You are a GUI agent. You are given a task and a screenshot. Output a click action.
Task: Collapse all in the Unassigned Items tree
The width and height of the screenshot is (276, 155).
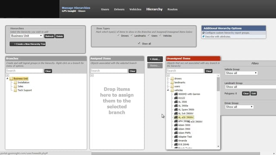pos(168,75)
